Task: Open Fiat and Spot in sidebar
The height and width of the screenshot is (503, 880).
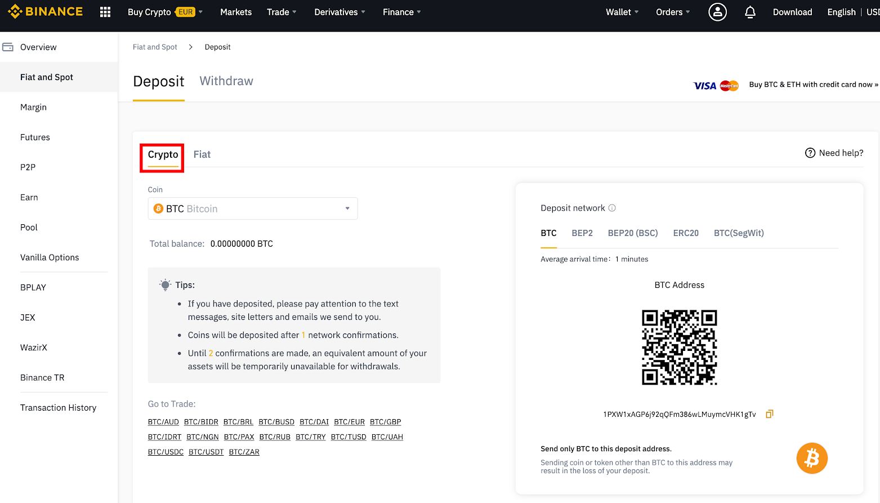Action: [x=47, y=77]
